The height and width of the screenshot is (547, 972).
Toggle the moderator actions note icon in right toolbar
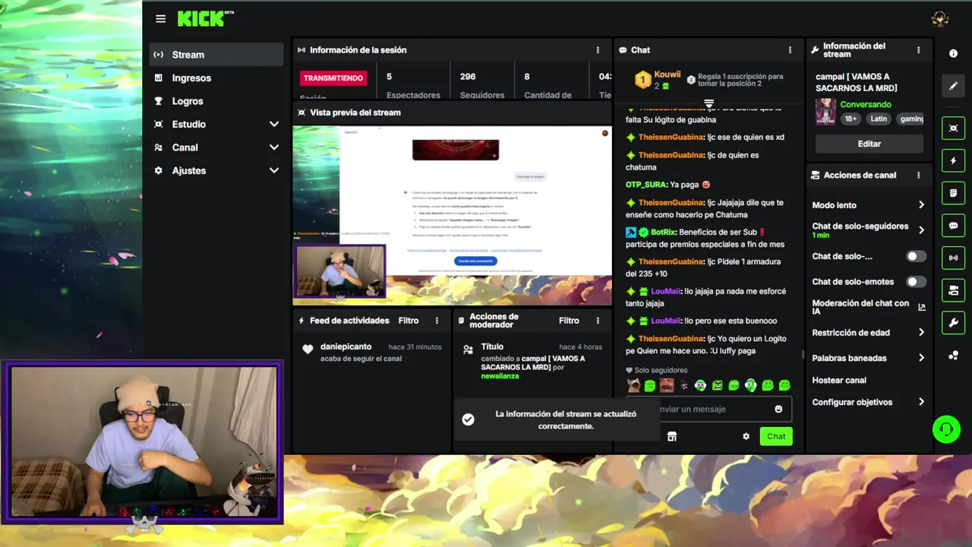[954, 193]
